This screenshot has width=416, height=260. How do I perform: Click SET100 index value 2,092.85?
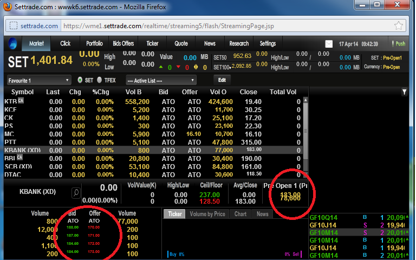coord(242,66)
